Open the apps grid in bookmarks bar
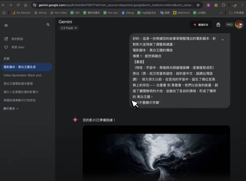 4,13
